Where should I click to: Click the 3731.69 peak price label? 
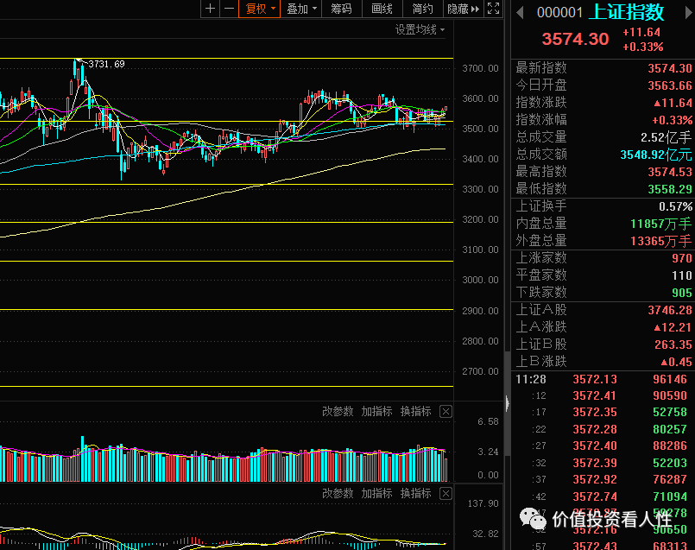point(106,64)
